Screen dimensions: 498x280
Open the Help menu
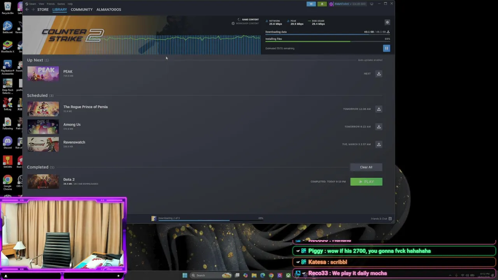tap(70, 4)
